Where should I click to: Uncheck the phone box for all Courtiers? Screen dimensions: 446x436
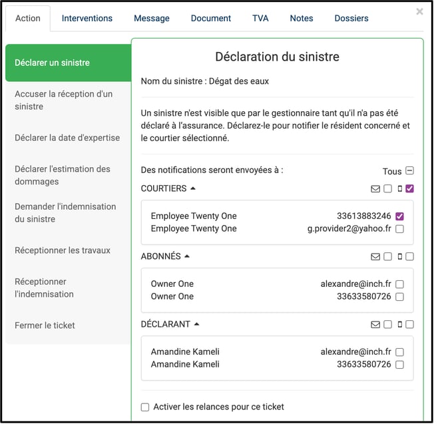tap(409, 189)
